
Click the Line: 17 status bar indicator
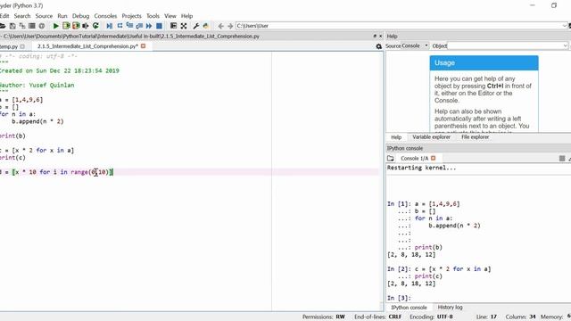(486, 317)
